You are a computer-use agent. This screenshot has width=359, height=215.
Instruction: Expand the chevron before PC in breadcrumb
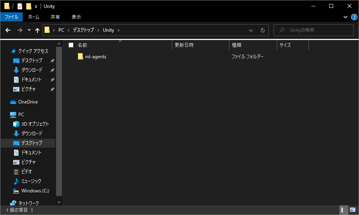coord(54,30)
